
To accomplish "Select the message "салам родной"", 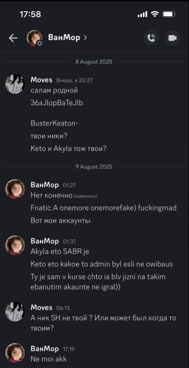I will 54,90.
